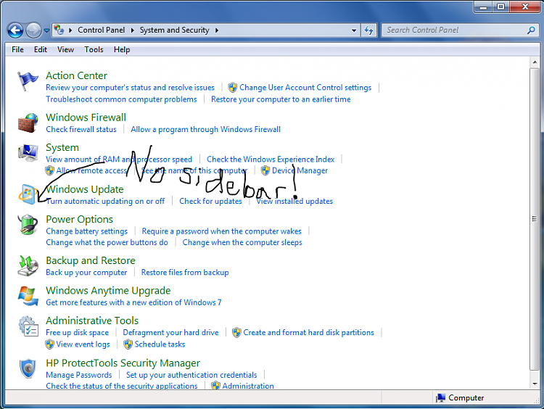Click the Refresh button beside address bar
The image size is (544, 409).
tap(368, 30)
